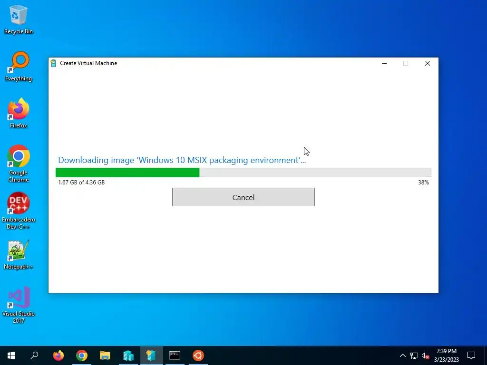Viewport: 487px width, 365px height.
Task: Launch Firefox from the taskbar
Action: 58,355
